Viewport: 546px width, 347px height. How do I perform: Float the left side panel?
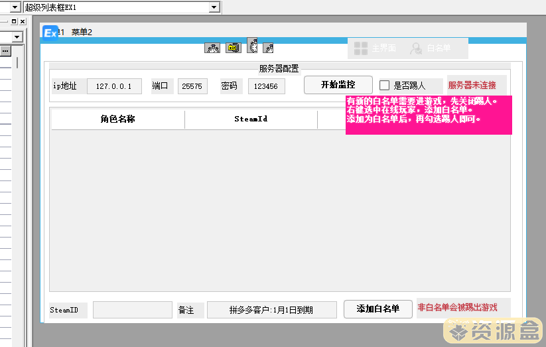click(x=14, y=21)
